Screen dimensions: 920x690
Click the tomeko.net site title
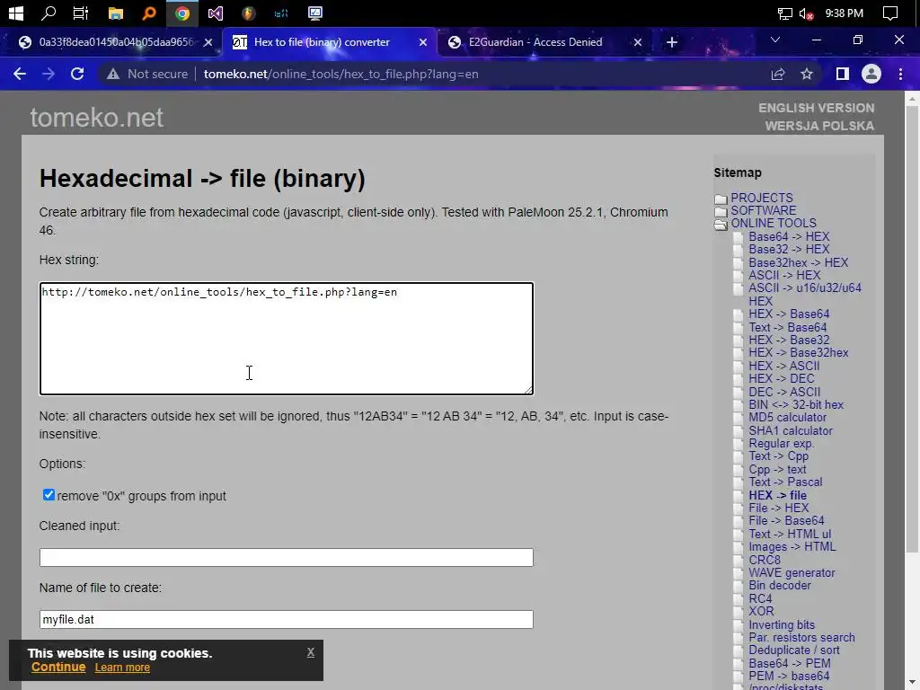tap(97, 118)
